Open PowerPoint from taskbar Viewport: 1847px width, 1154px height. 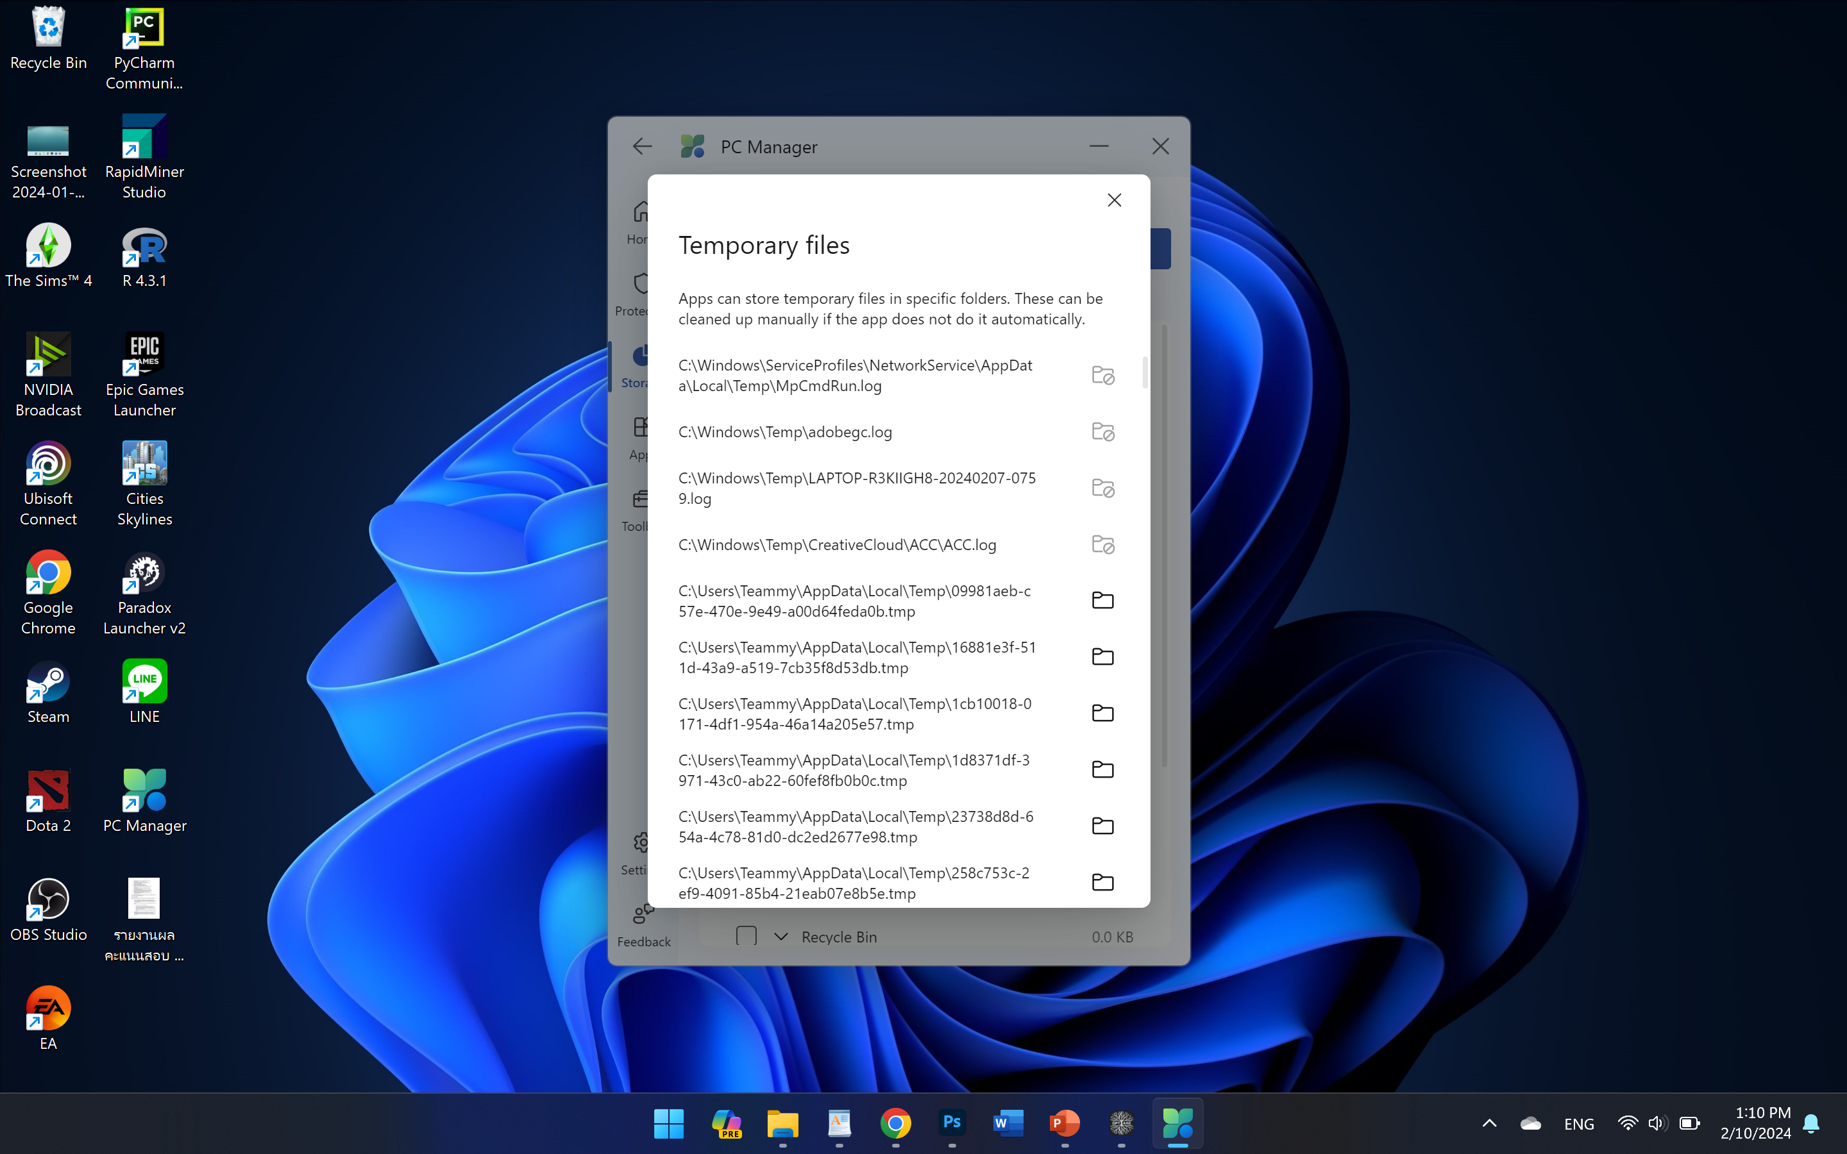point(1065,1123)
